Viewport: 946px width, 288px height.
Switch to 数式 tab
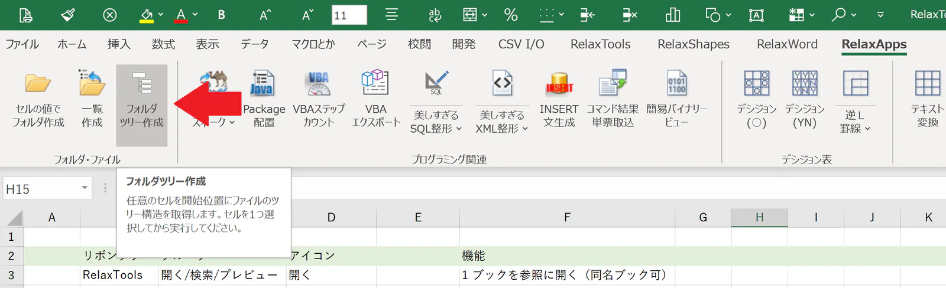coord(163,44)
